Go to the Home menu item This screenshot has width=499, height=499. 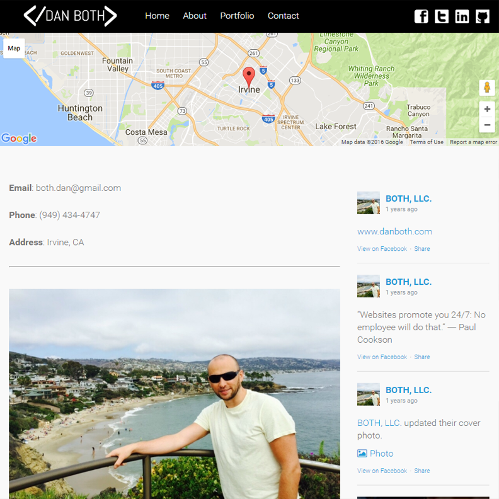pyautogui.click(x=158, y=16)
